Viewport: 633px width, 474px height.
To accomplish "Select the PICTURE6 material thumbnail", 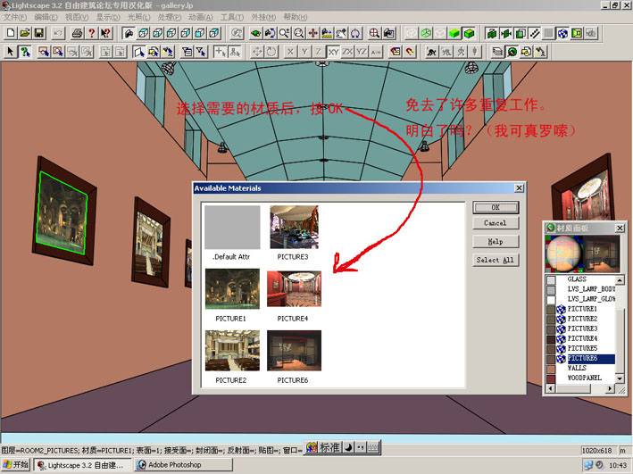I will tap(294, 351).
